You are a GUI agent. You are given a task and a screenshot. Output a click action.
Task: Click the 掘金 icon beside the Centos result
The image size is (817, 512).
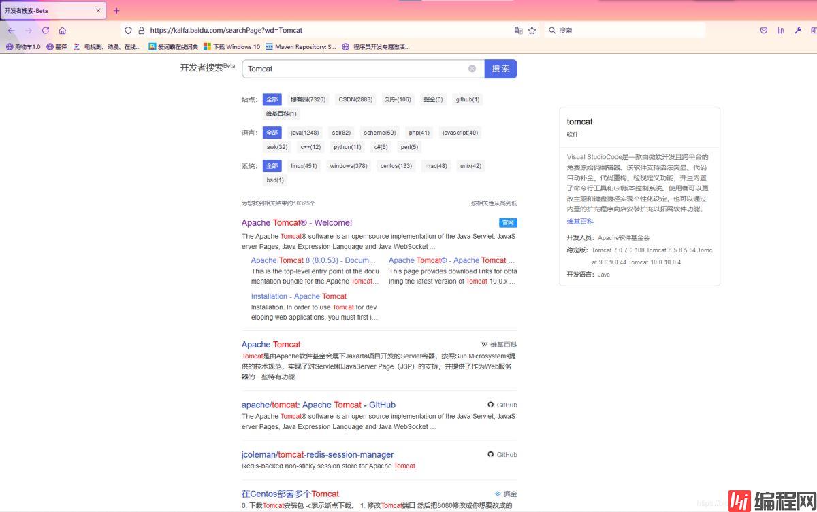tap(498, 494)
